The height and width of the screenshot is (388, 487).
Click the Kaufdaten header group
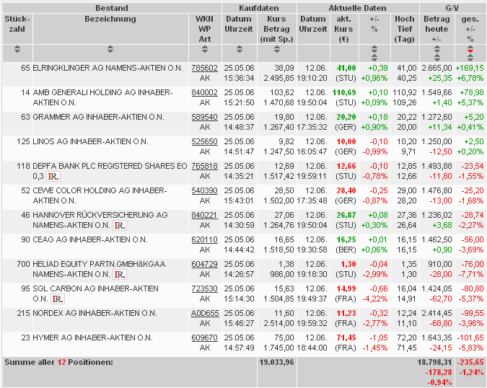(259, 8)
